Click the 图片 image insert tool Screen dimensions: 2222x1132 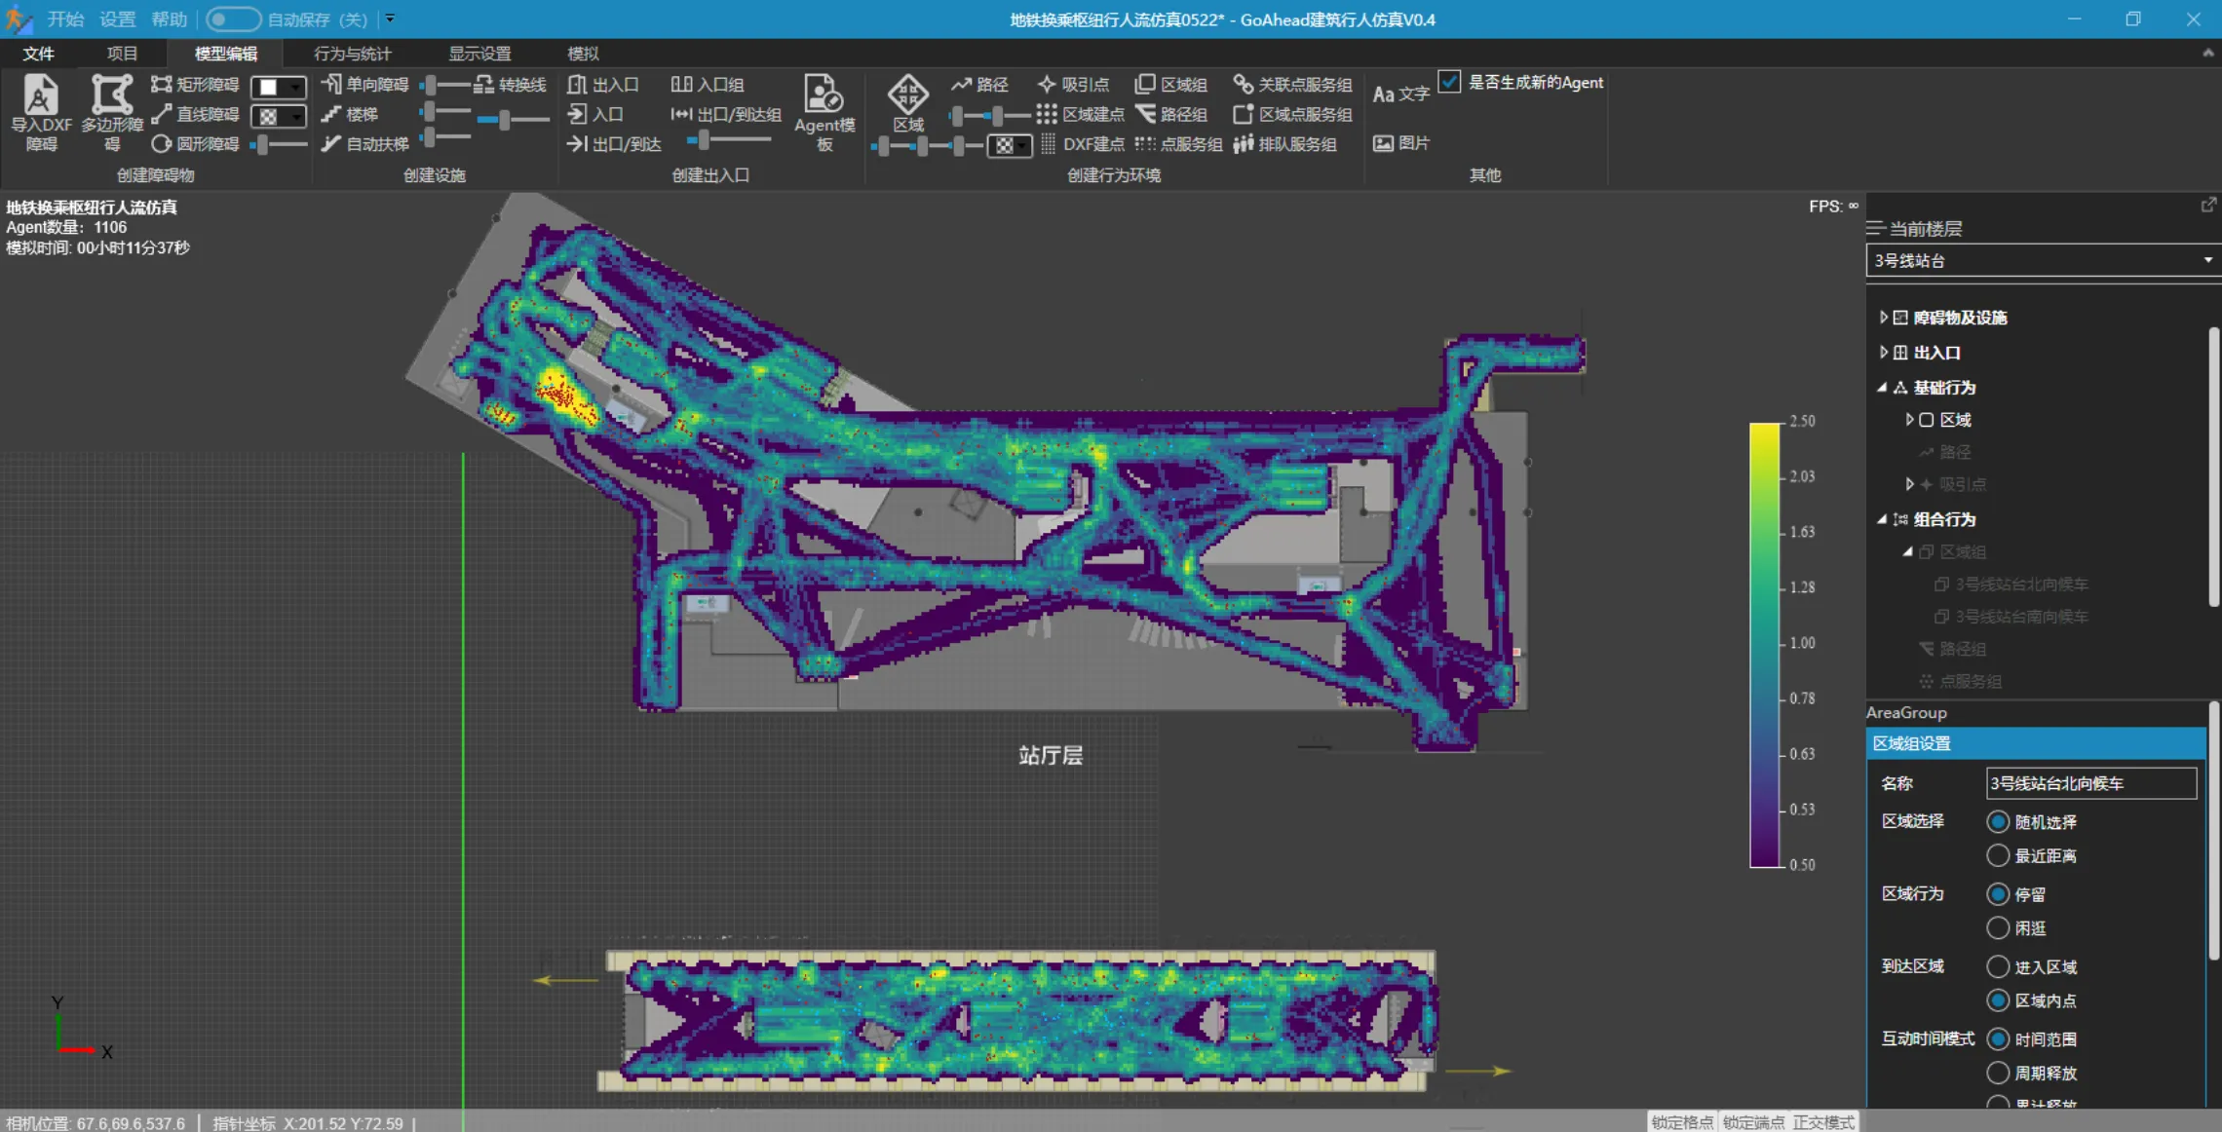(1401, 143)
